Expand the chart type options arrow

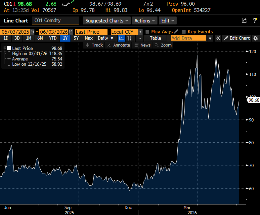pyautogui.click(x=140, y=38)
